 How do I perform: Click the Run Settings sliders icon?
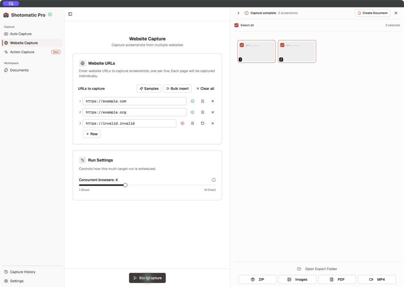(x=82, y=160)
